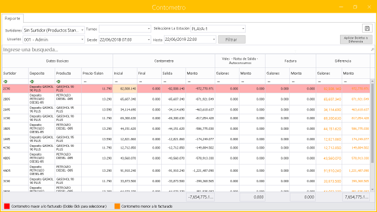Click the equals filter icon under Factura Monto
Screen dimensions: 377x212
[x=293, y=82]
